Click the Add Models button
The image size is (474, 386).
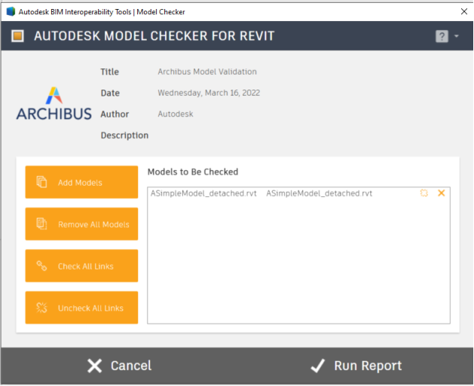pos(81,182)
